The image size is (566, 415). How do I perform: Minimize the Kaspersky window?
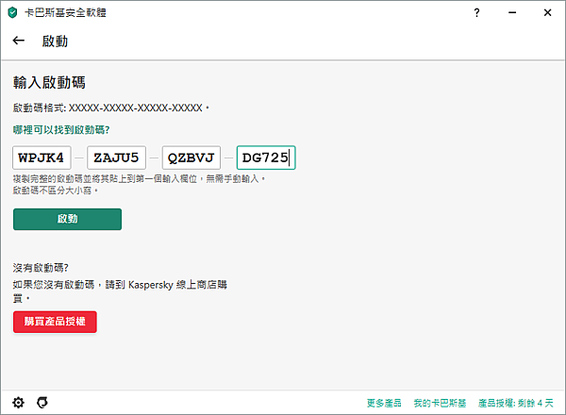click(512, 12)
